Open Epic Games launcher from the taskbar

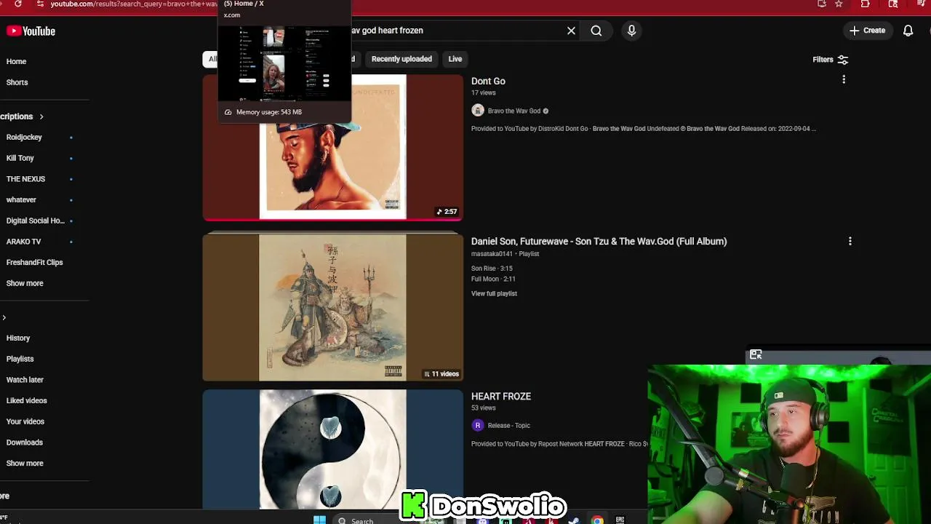[620, 520]
